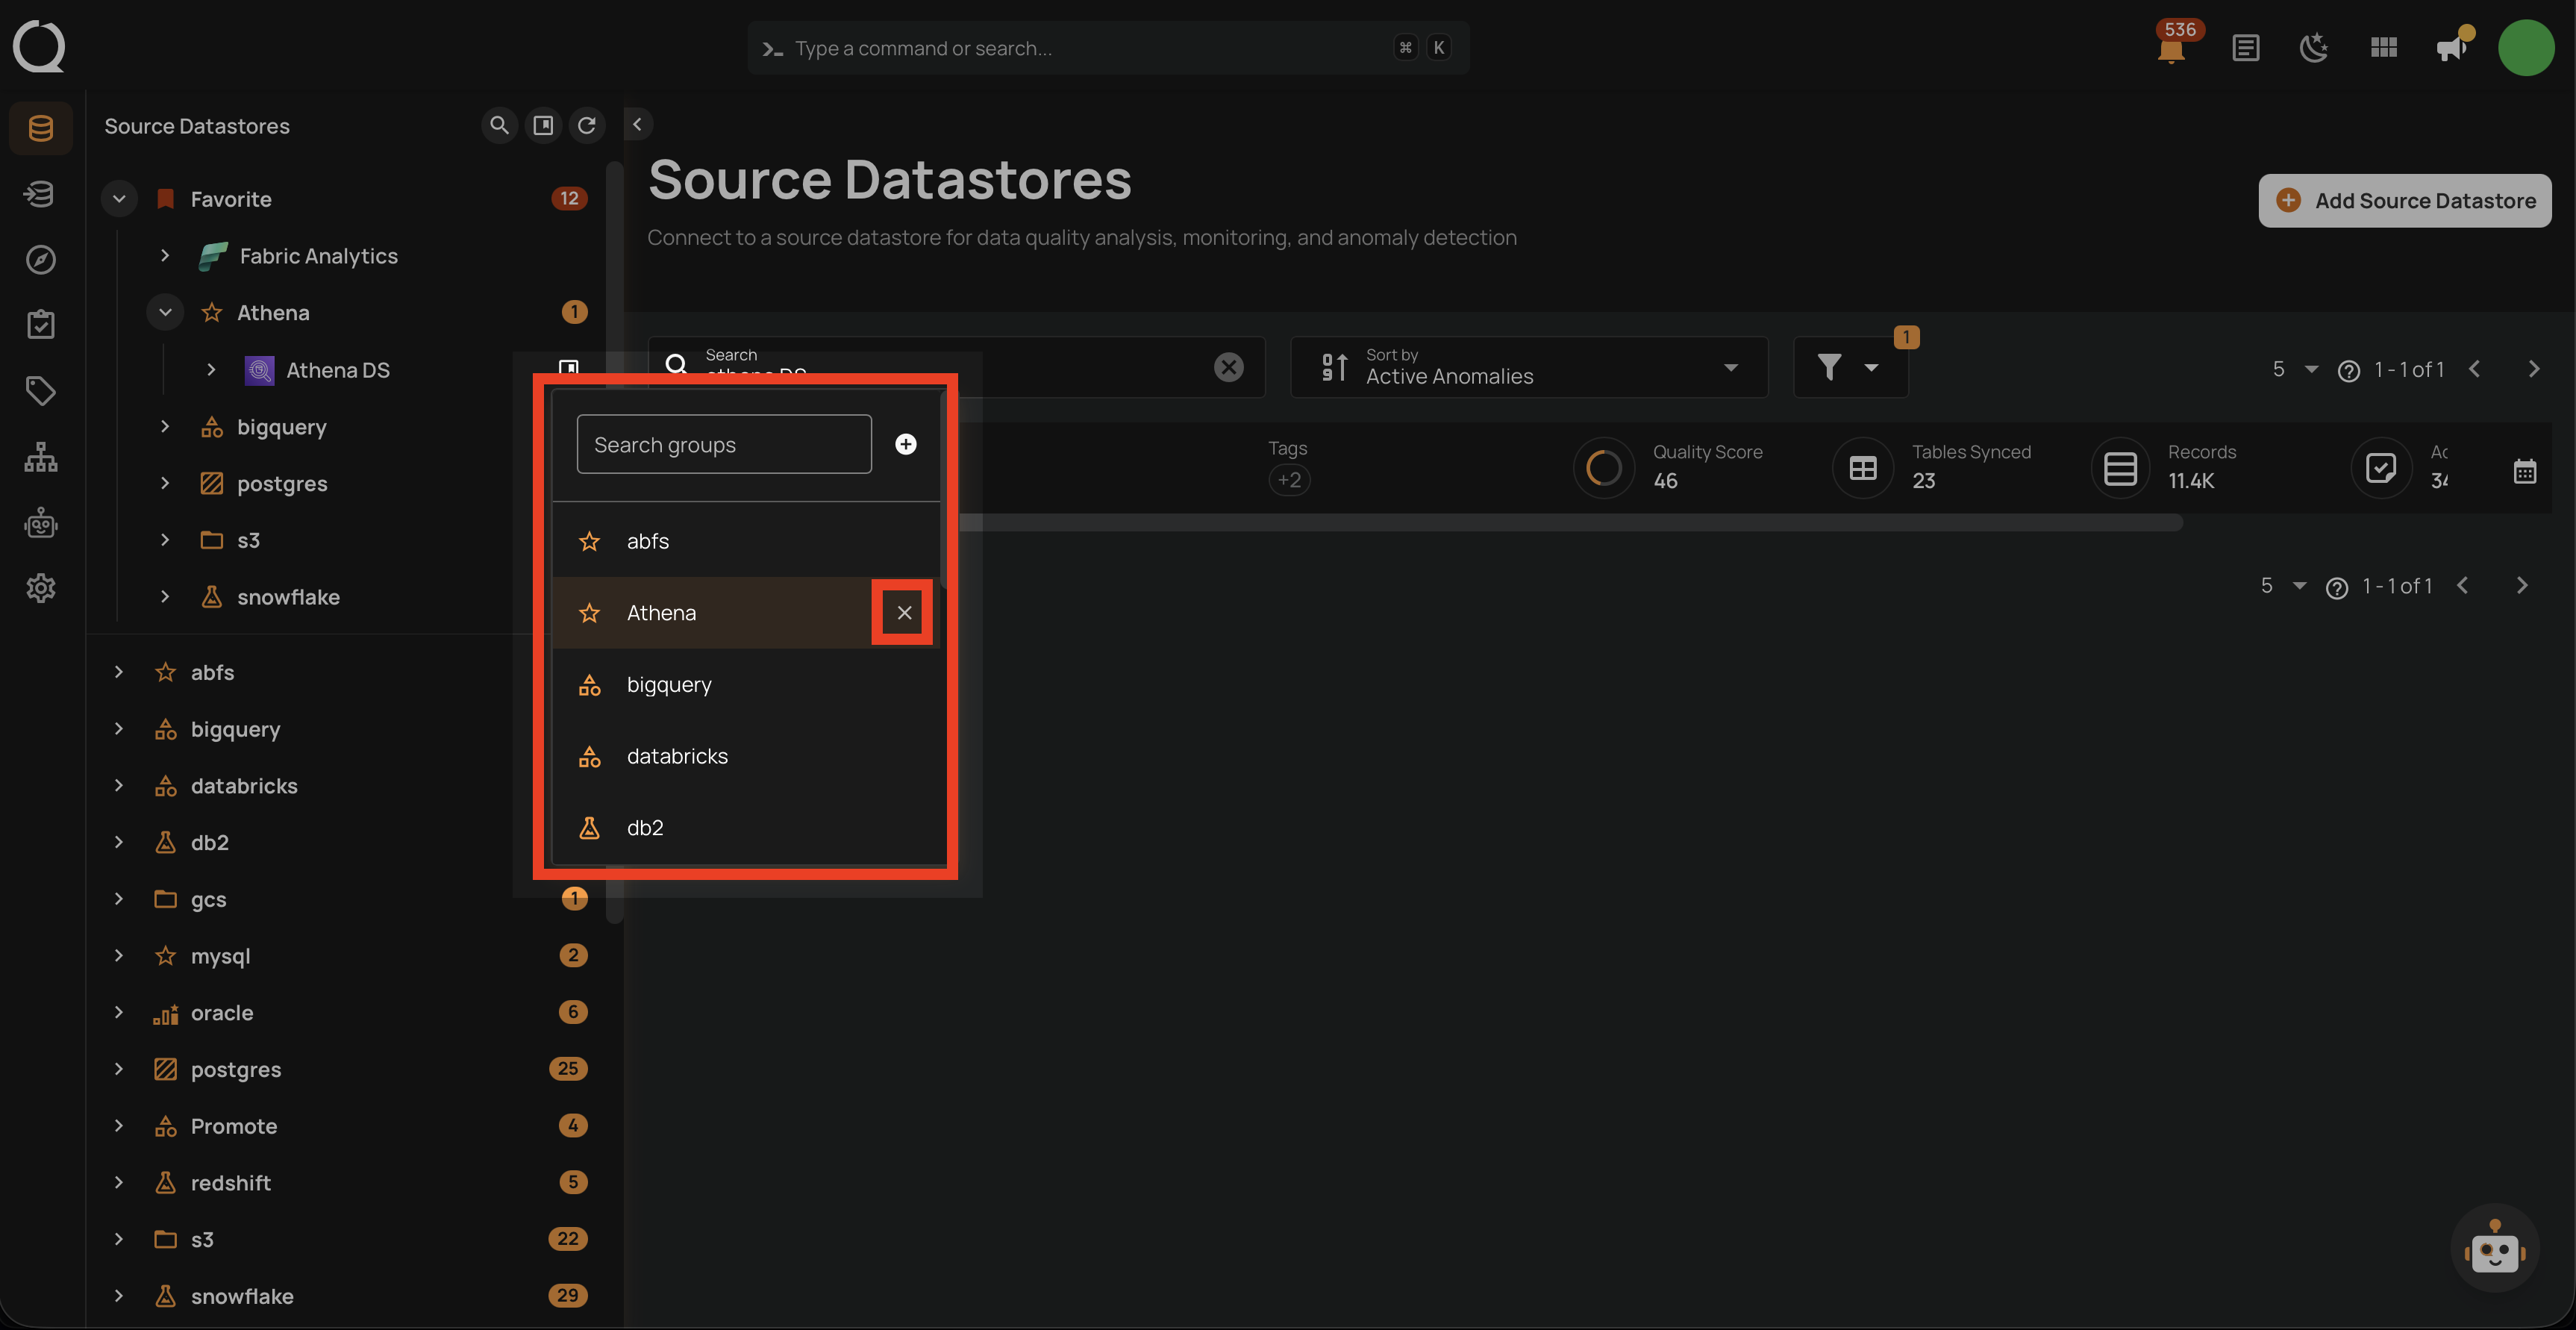Open the Sort by Active Anomalies dropdown

coord(1528,367)
